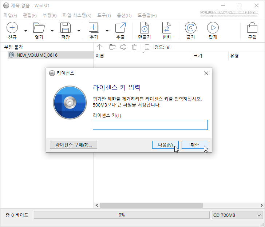
Task: Click the 변환 (Convert) toolbar icon
Action: point(167,28)
